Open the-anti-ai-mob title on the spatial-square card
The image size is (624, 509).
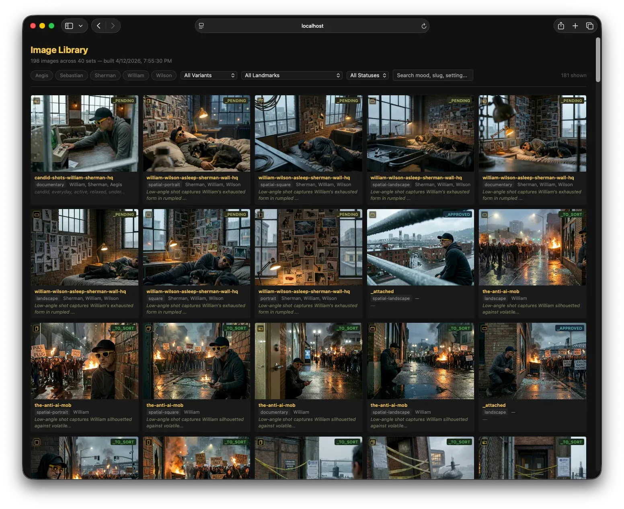[165, 405]
